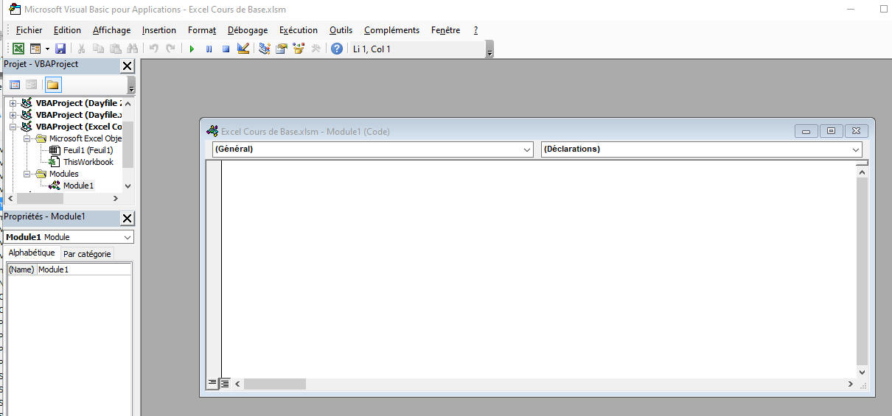Toggle Design Mode with the ruler icon
The image size is (892, 416).
pos(243,49)
